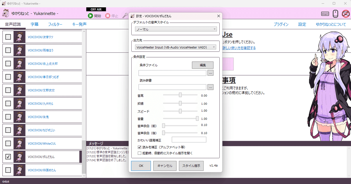Click the VOICEVOX/白上虎太郎 character thumbnail
The height and width of the screenshot is (184, 351).
20,63
